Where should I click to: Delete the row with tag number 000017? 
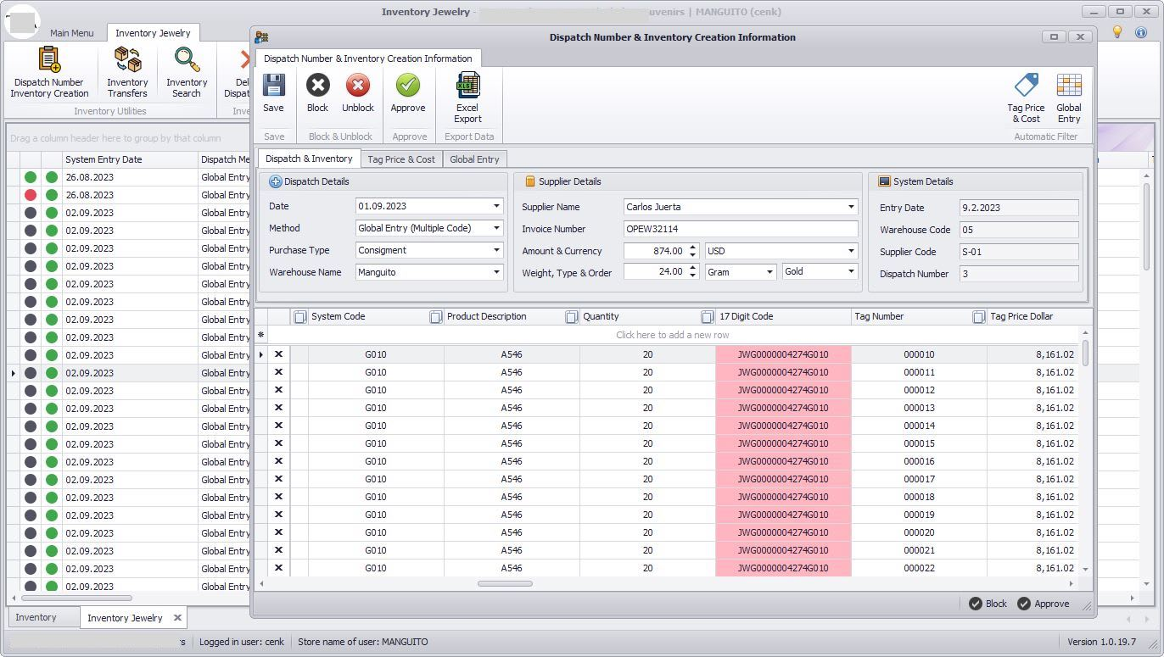(x=278, y=479)
